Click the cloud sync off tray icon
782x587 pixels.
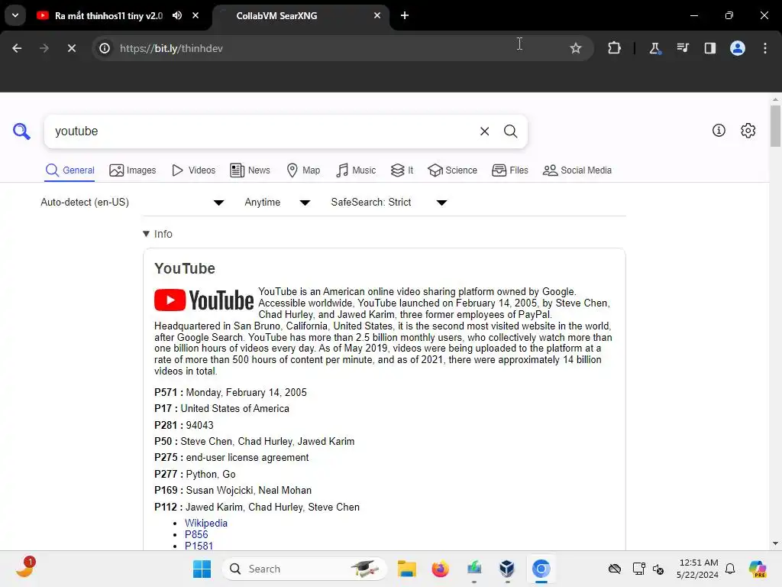[615, 569]
